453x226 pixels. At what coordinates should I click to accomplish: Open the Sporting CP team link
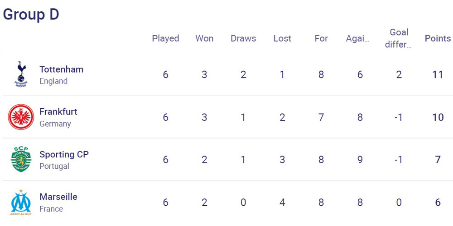click(64, 154)
